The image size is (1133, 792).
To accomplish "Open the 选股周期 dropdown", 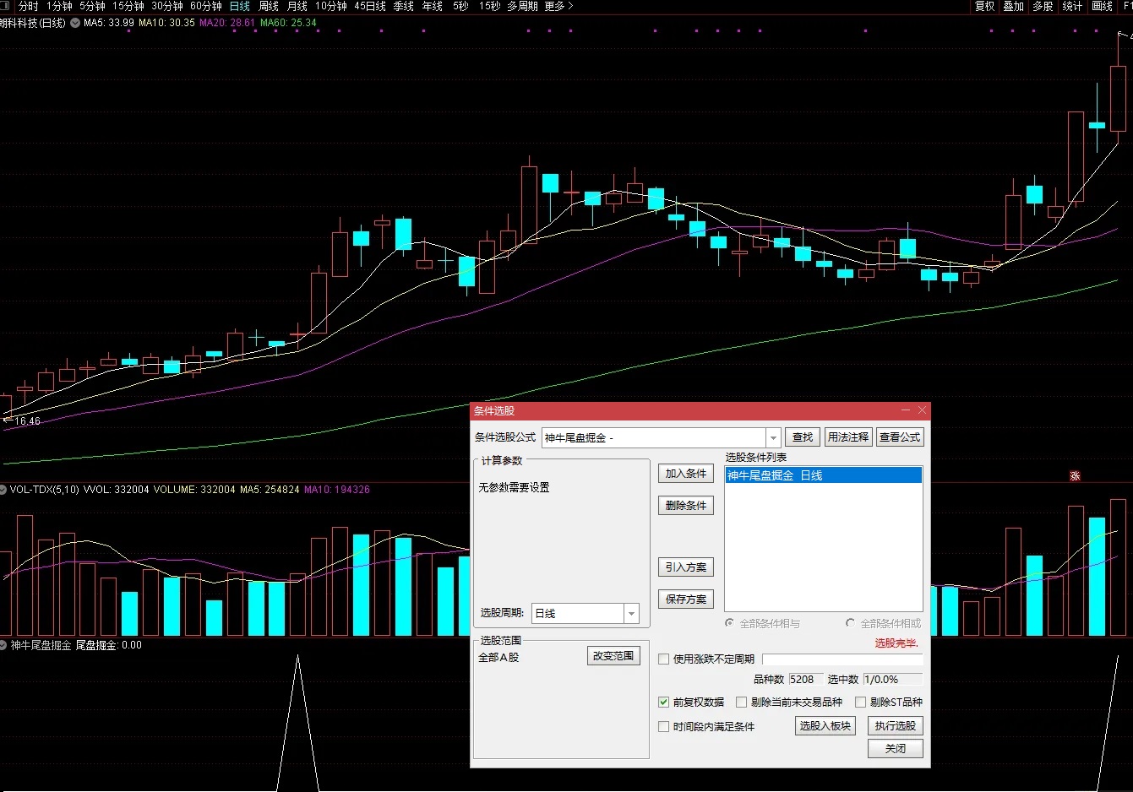I will pyautogui.click(x=631, y=614).
